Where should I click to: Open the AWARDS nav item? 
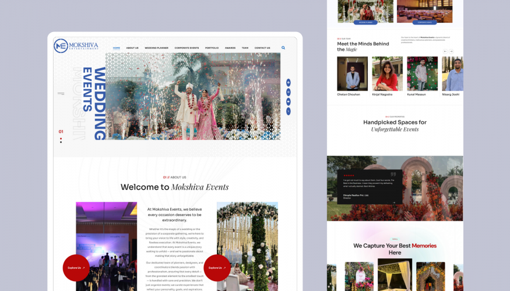(230, 48)
